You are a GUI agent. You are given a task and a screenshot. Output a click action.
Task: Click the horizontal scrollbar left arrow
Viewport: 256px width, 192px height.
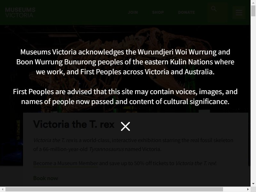tap(3, 189)
